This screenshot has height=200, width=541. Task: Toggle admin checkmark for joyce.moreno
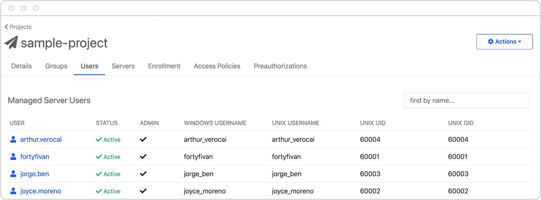[x=143, y=191]
